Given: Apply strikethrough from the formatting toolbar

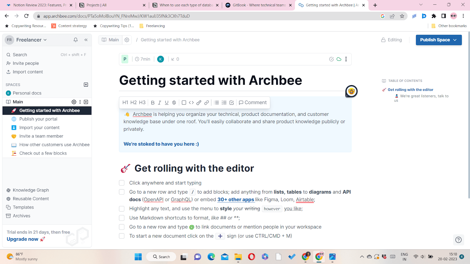Looking at the screenshot, I should click(x=174, y=103).
